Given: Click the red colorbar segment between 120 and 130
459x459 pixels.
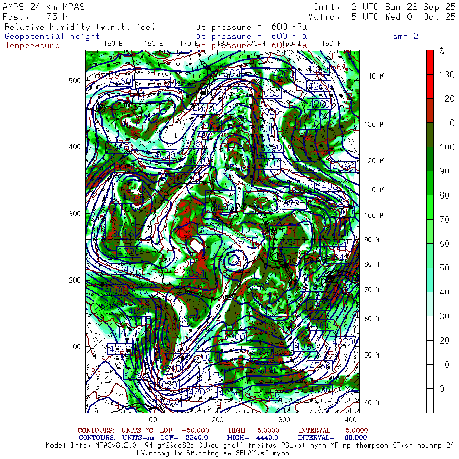Looking at the screenshot, I should 430,87.
